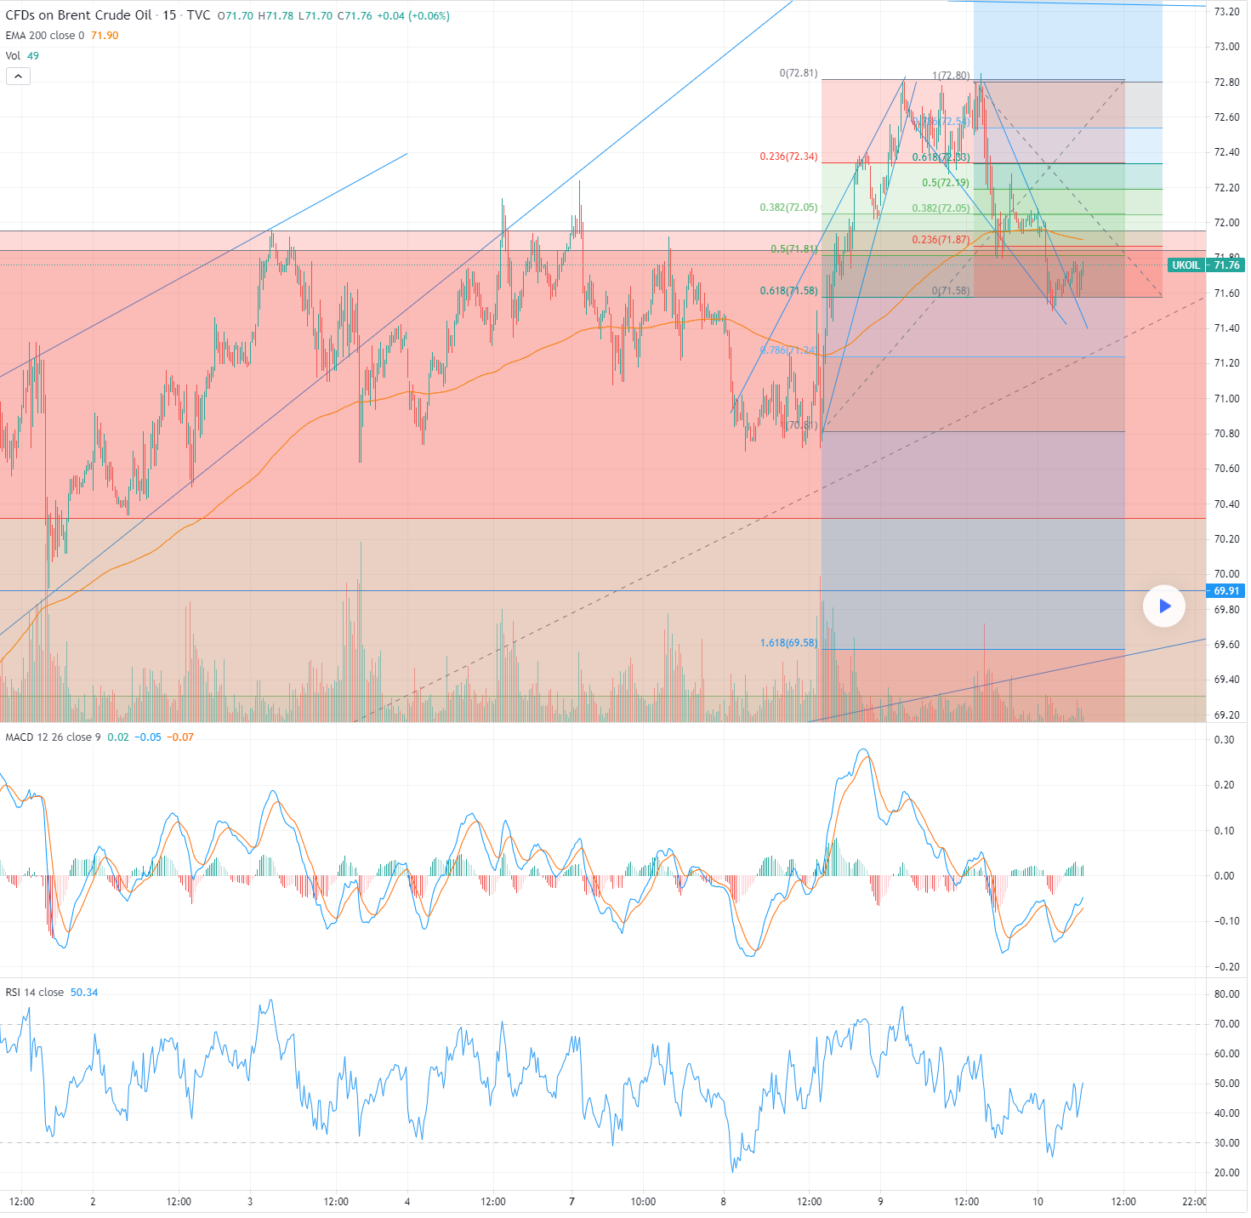Image resolution: width=1251 pixels, height=1218 pixels.
Task: Click the CFDs on Brent Crude Oil title
Action: point(78,15)
